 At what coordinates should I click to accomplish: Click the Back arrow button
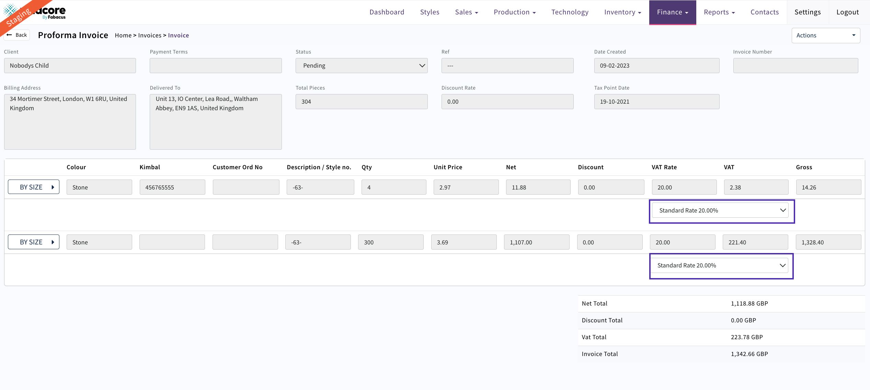point(17,35)
